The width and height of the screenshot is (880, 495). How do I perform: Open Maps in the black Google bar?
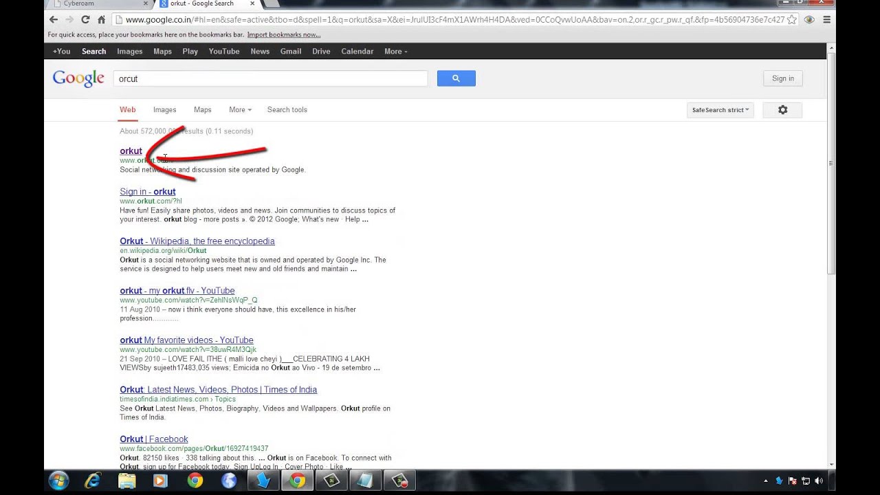click(x=162, y=52)
